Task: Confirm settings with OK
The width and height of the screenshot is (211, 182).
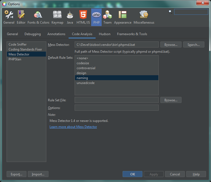Action: click(x=132, y=174)
